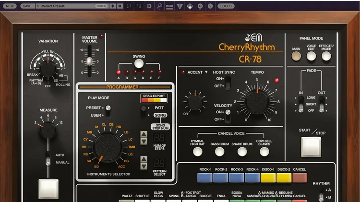This screenshot has width=360, height=202.
Task: Select the ROCK-1 rhythm button
Action: click(205, 178)
